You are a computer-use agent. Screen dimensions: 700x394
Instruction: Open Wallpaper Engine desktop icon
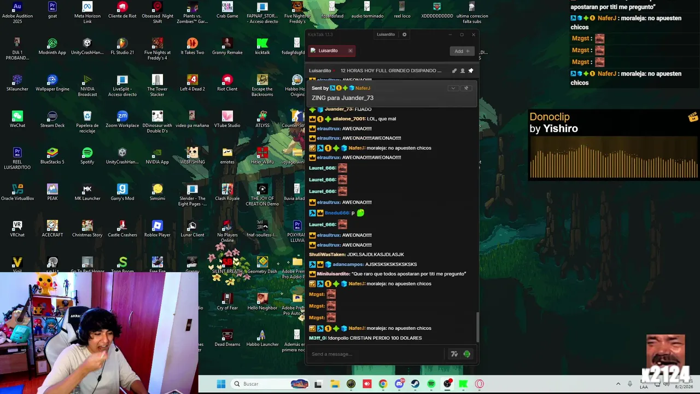pyautogui.click(x=52, y=83)
